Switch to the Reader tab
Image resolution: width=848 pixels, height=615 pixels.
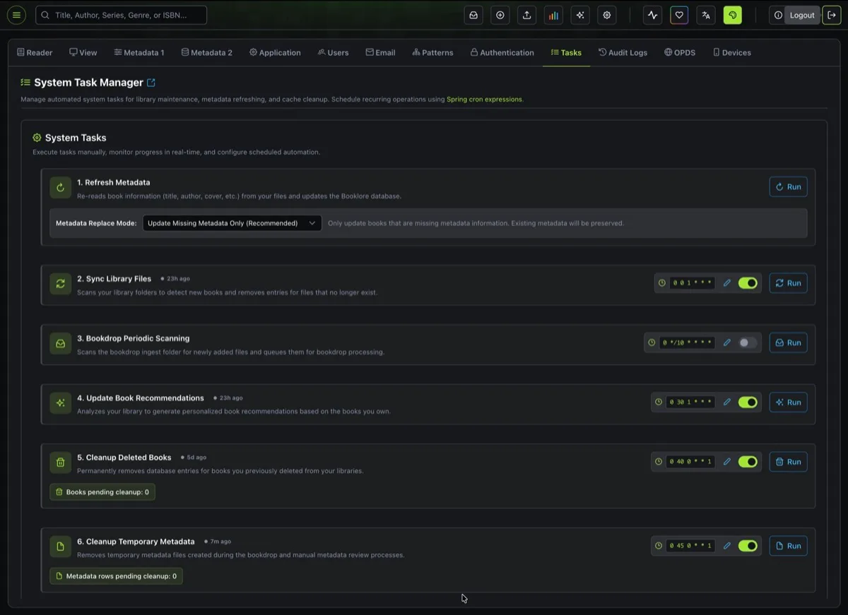(x=35, y=52)
